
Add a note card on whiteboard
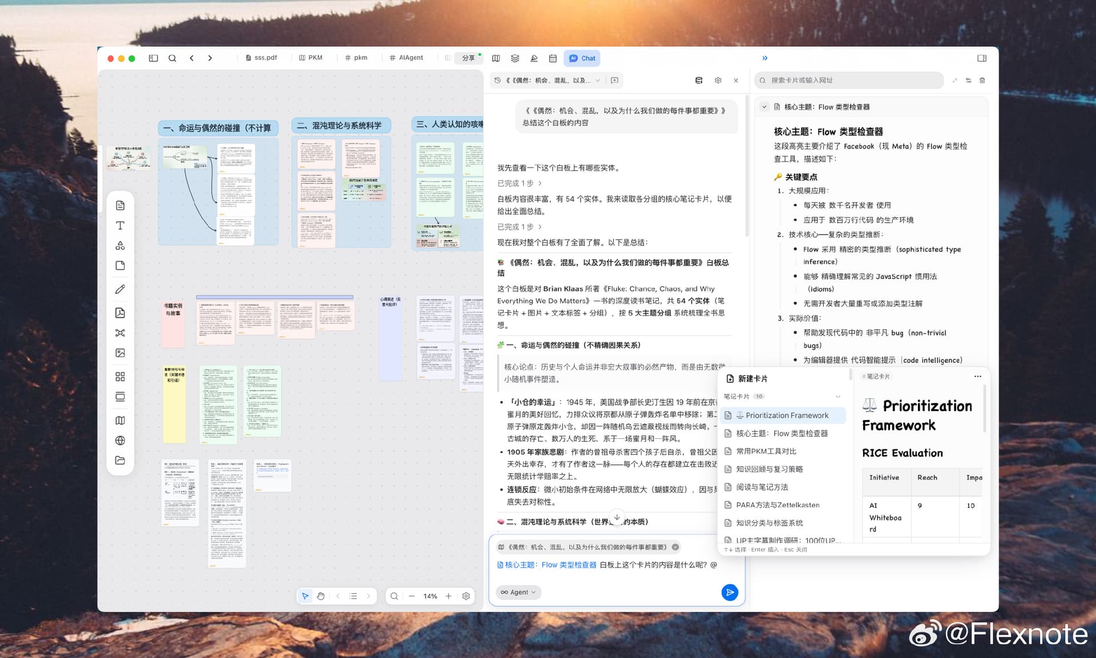tap(120, 205)
